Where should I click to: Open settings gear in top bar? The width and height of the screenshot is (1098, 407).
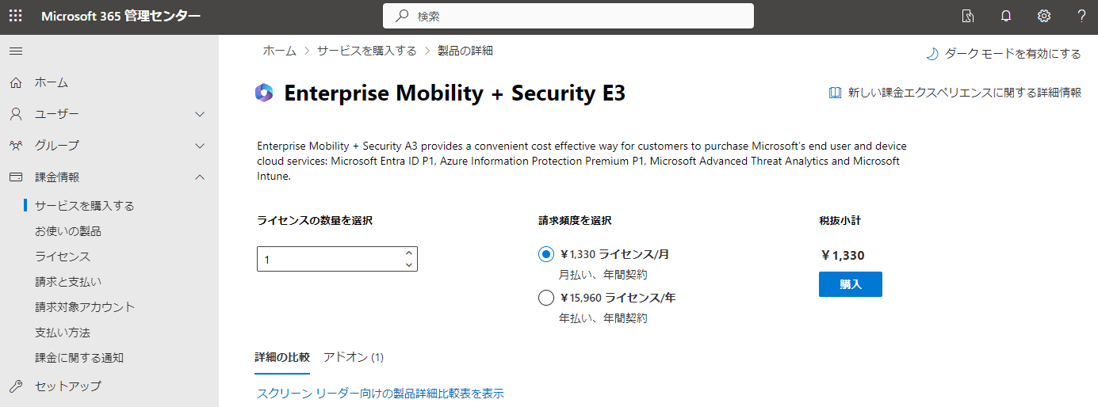(1044, 16)
